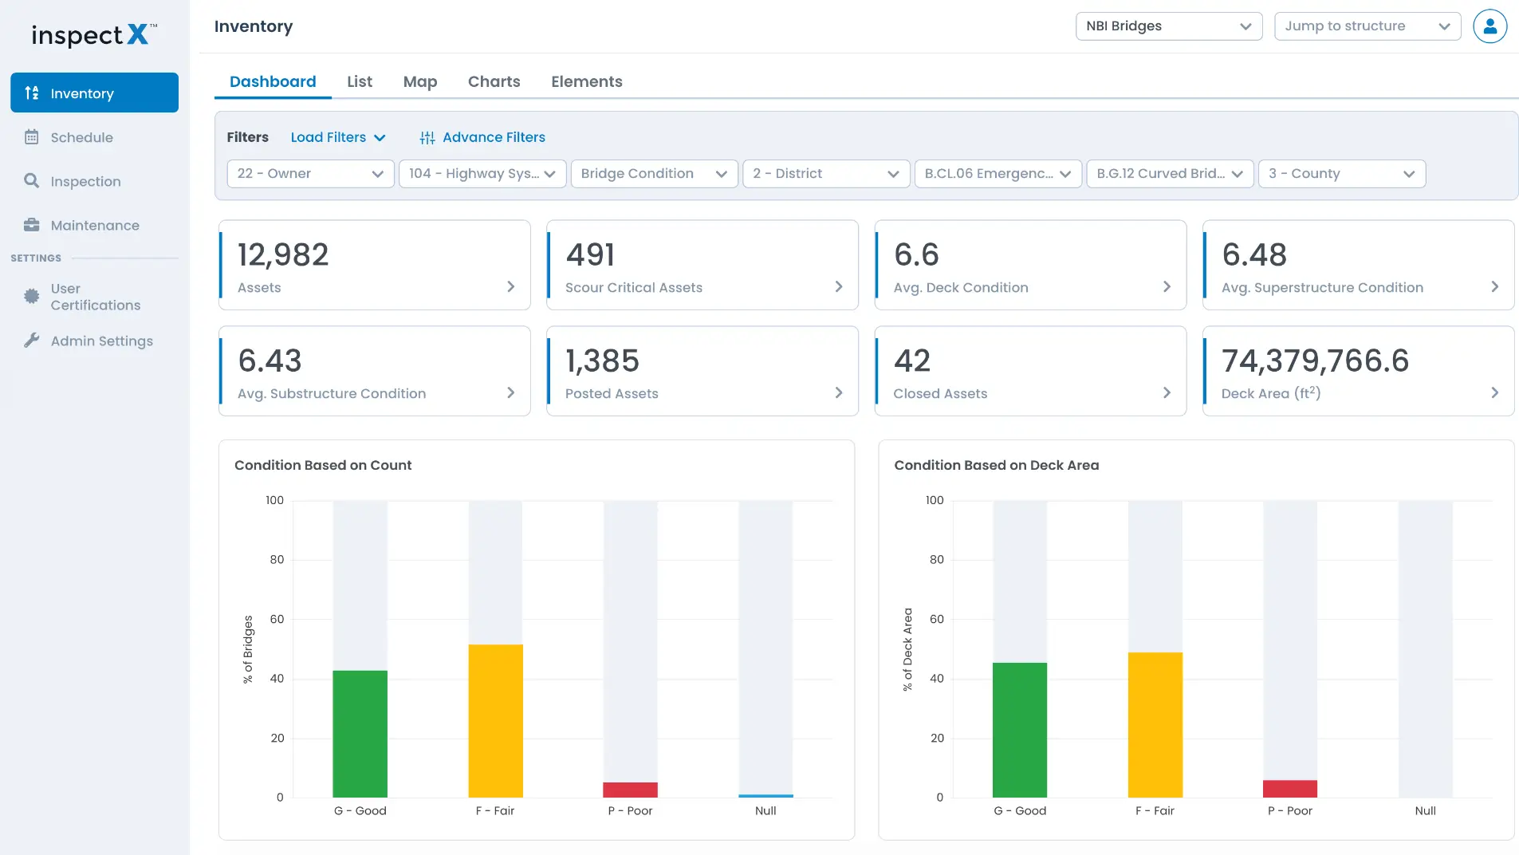
Task: Open Deck Area card arrow
Action: click(x=1495, y=392)
